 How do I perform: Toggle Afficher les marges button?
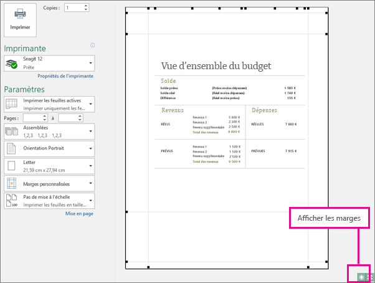(x=361, y=277)
